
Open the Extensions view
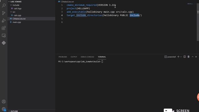tap(4, 28)
